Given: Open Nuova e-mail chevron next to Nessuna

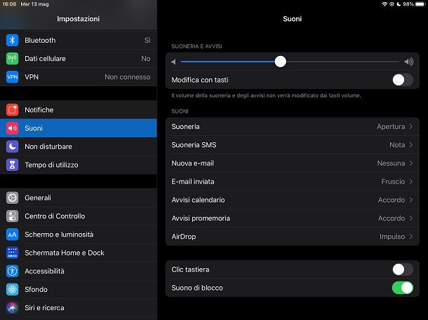Looking at the screenshot, I should pos(410,163).
